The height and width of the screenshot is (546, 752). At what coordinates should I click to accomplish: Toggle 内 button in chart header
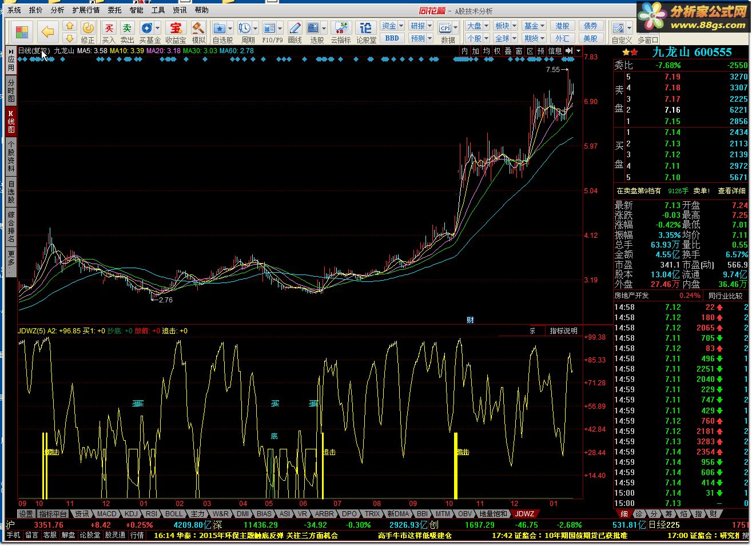tap(464, 51)
